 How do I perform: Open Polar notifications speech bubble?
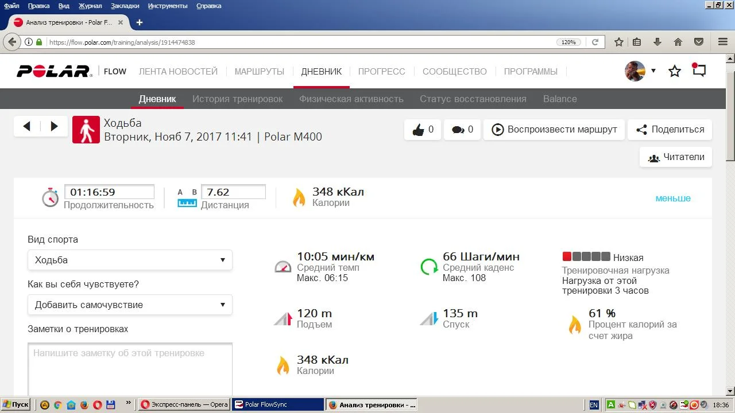[699, 71]
